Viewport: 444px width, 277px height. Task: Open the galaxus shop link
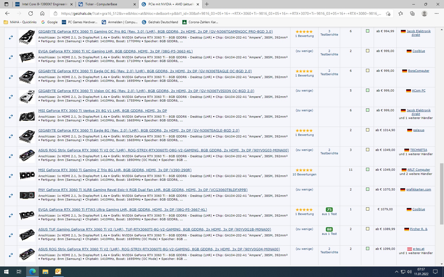click(419, 130)
